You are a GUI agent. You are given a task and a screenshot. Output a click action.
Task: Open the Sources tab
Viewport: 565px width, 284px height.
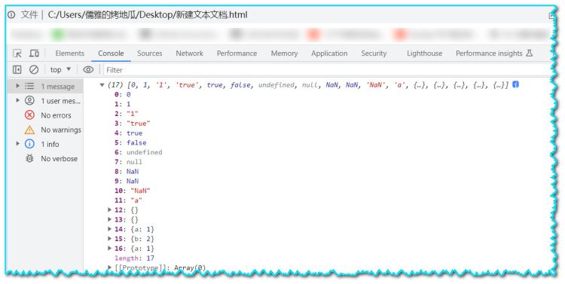point(150,53)
